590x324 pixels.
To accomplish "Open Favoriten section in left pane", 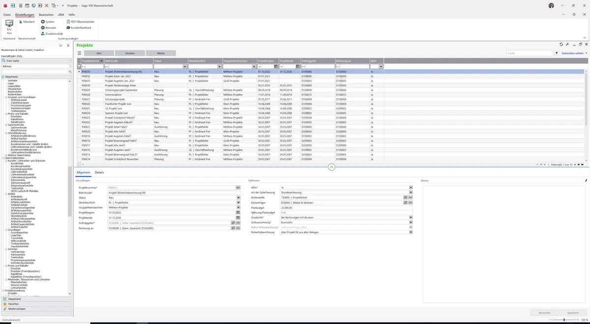I will 36,304.
